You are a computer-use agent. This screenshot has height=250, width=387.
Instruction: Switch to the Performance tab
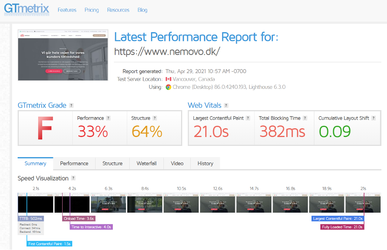[x=74, y=164]
